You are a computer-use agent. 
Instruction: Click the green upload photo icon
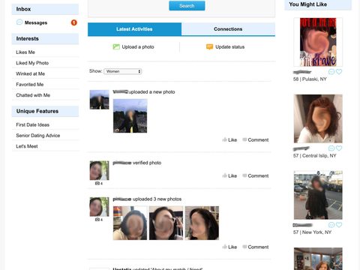coord(116,46)
